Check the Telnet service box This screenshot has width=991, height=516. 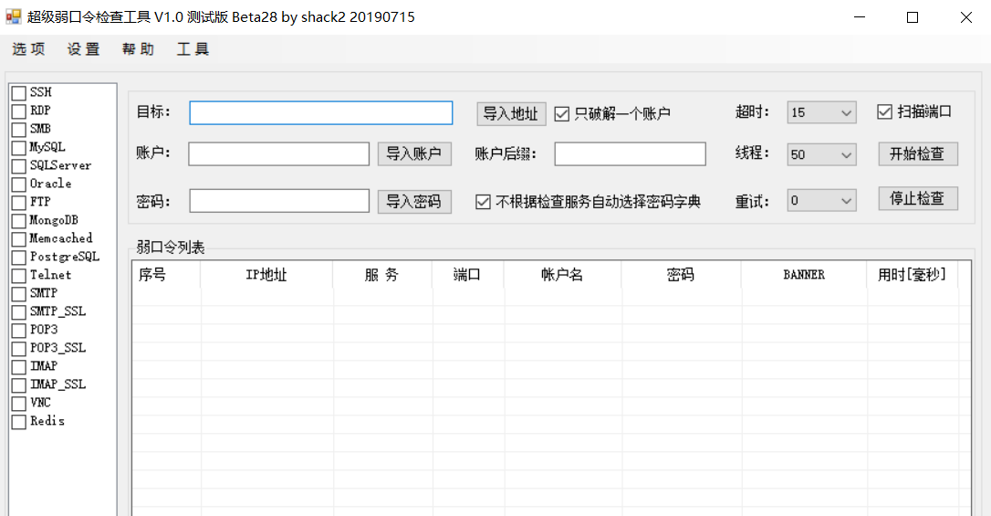point(19,277)
